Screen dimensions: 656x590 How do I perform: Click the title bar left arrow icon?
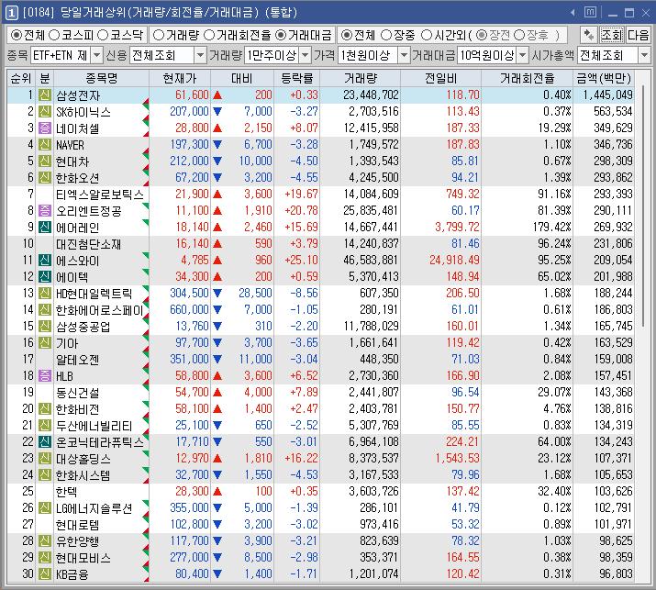pos(573,13)
